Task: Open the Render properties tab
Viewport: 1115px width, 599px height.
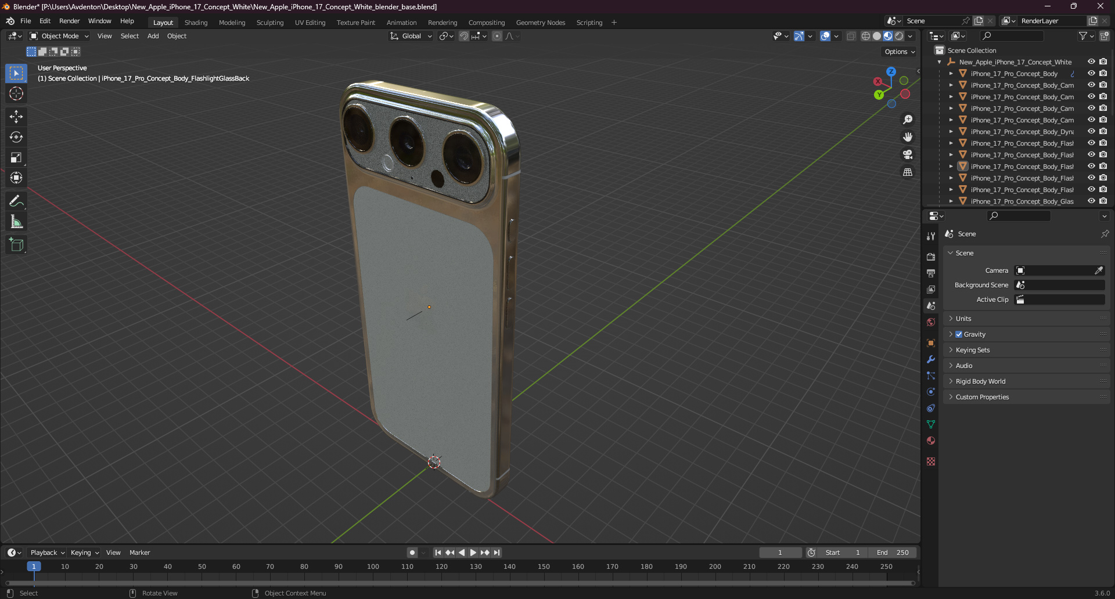Action: coord(931,257)
